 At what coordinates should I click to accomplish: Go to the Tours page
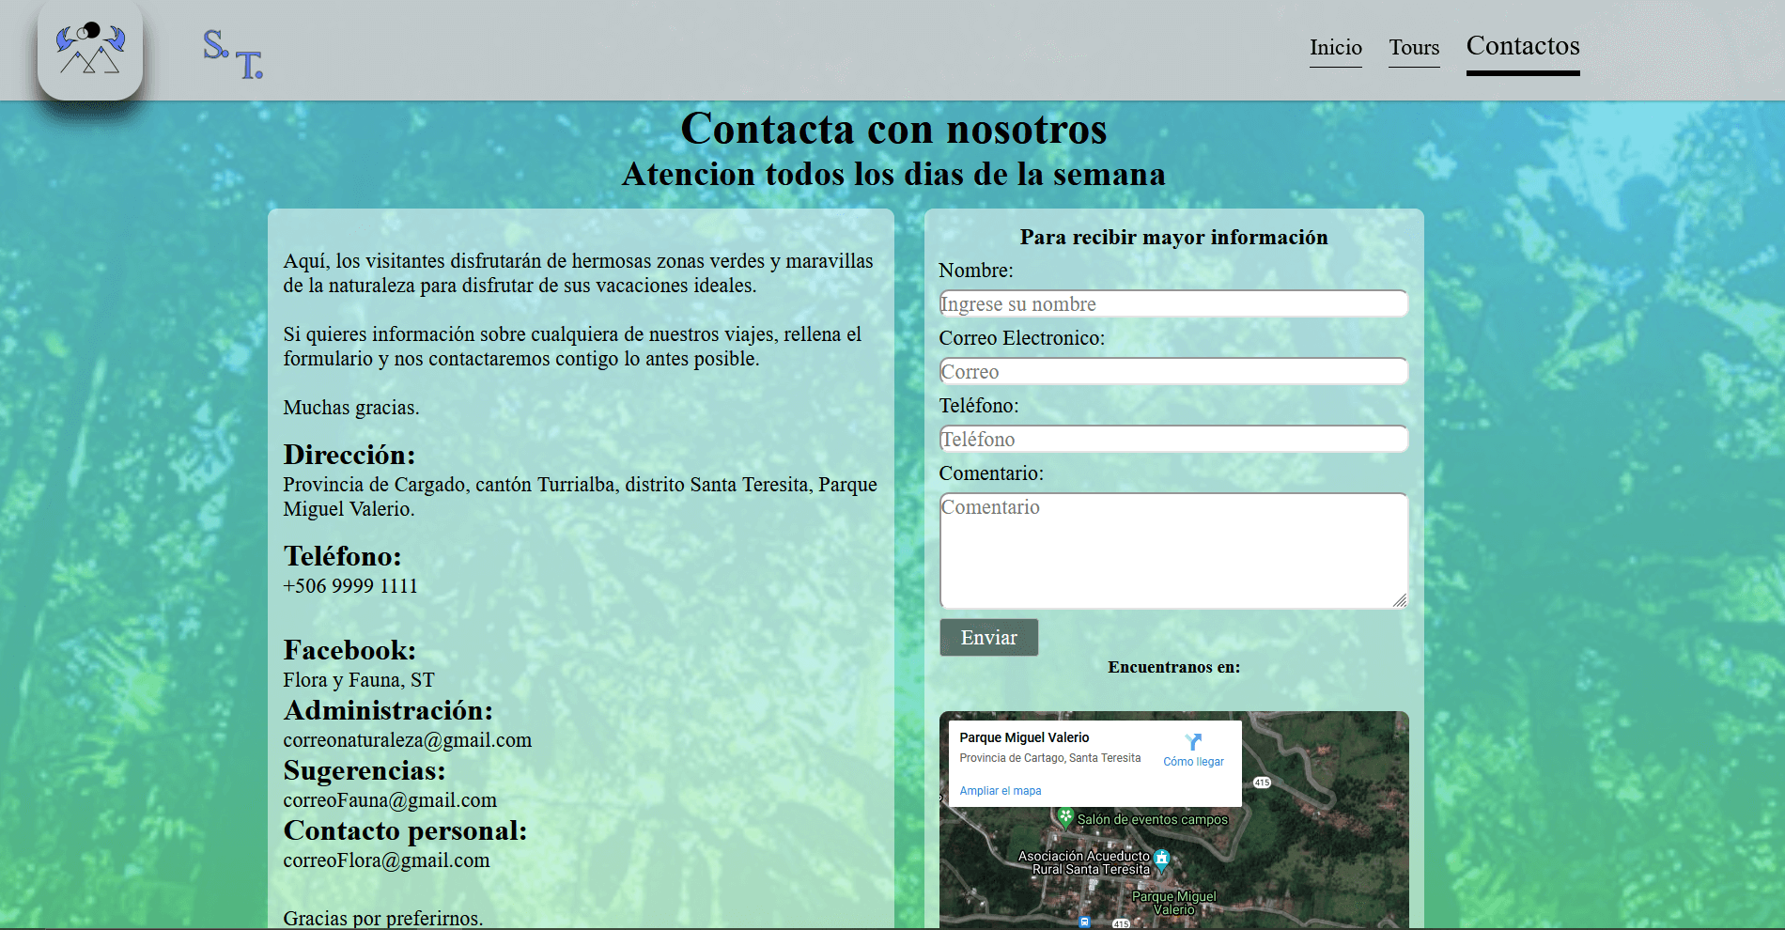point(1414,48)
